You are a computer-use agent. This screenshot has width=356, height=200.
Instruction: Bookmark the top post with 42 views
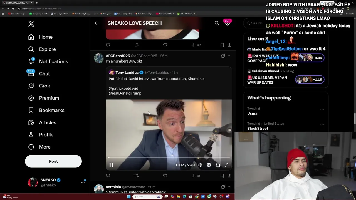222,45
